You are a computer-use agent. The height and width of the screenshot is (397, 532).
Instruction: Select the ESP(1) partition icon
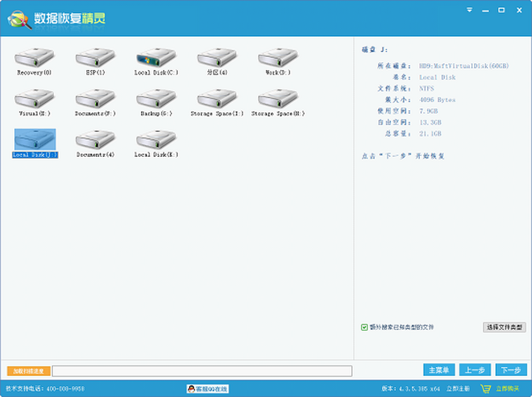pos(95,58)
